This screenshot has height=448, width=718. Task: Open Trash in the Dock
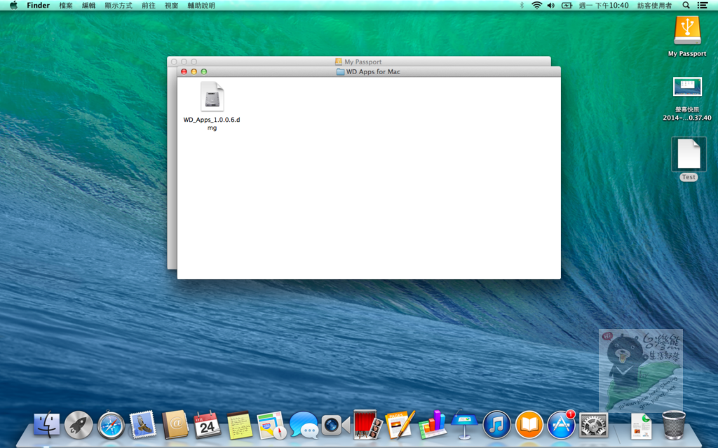[674, 425]
